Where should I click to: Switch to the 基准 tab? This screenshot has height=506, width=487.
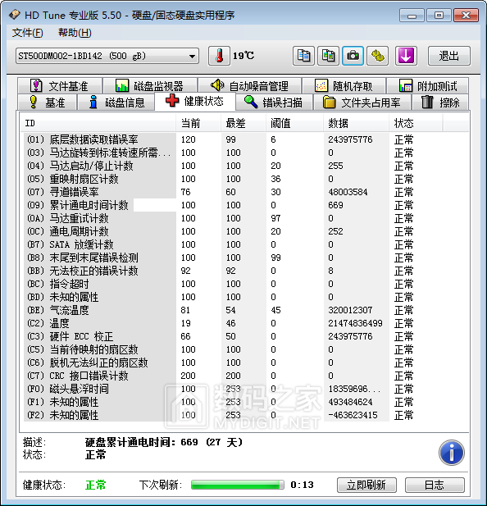coord(47,103)
